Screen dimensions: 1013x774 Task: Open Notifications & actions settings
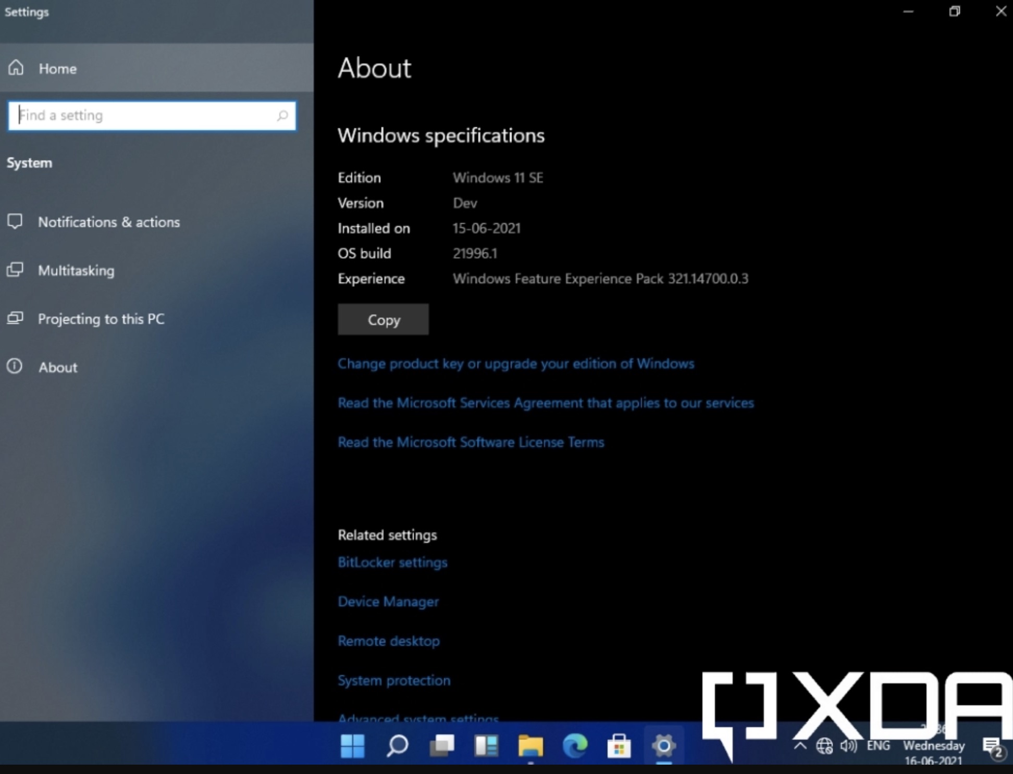click(x=108, y=222)
